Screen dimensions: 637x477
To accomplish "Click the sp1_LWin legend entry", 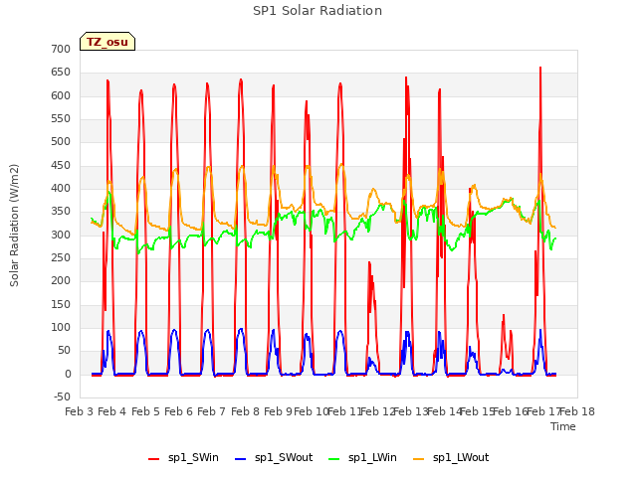I will coord(362,458).
